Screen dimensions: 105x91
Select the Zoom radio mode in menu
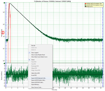(40, 60)
